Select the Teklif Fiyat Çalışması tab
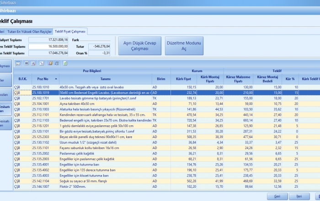320x201 pixels. [70, 31]
